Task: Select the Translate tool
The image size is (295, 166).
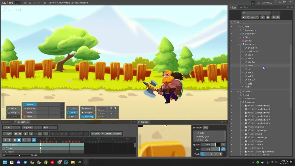Action: tap(29, 109)
